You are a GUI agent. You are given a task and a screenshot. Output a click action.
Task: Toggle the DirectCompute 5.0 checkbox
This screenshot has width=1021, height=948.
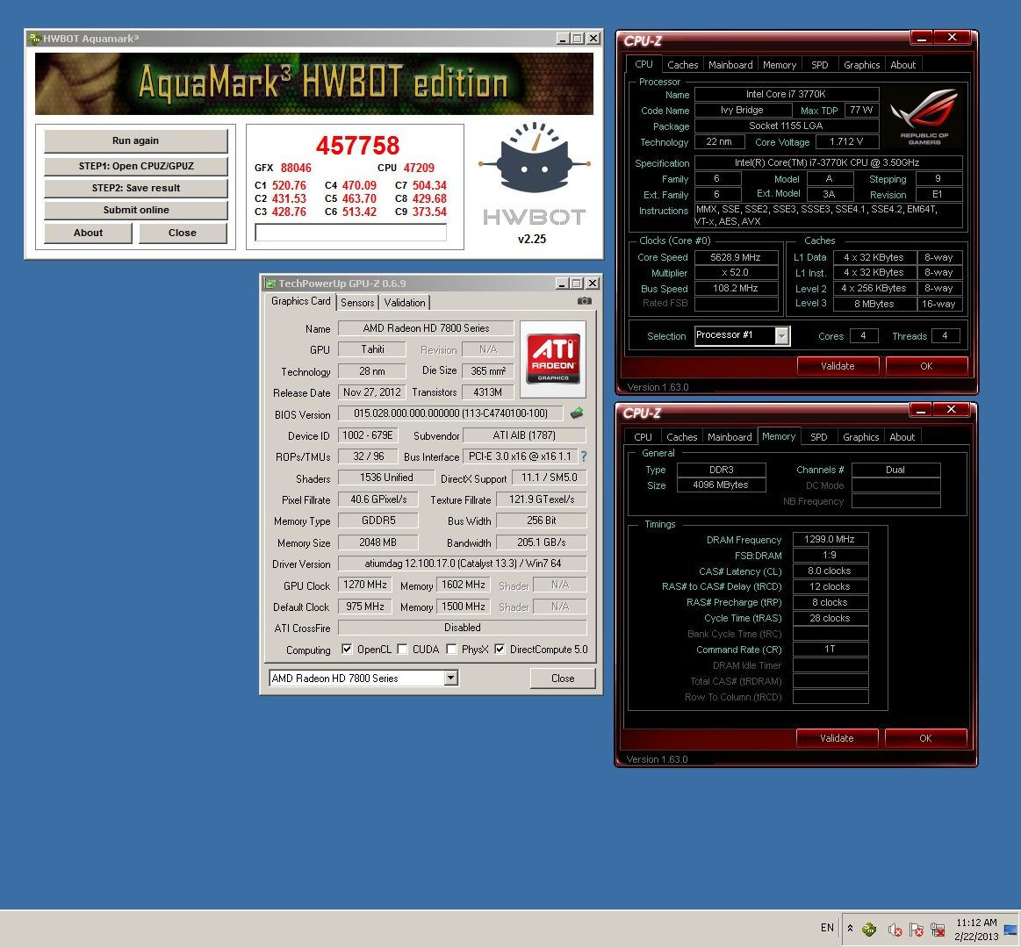click(500, 650)
